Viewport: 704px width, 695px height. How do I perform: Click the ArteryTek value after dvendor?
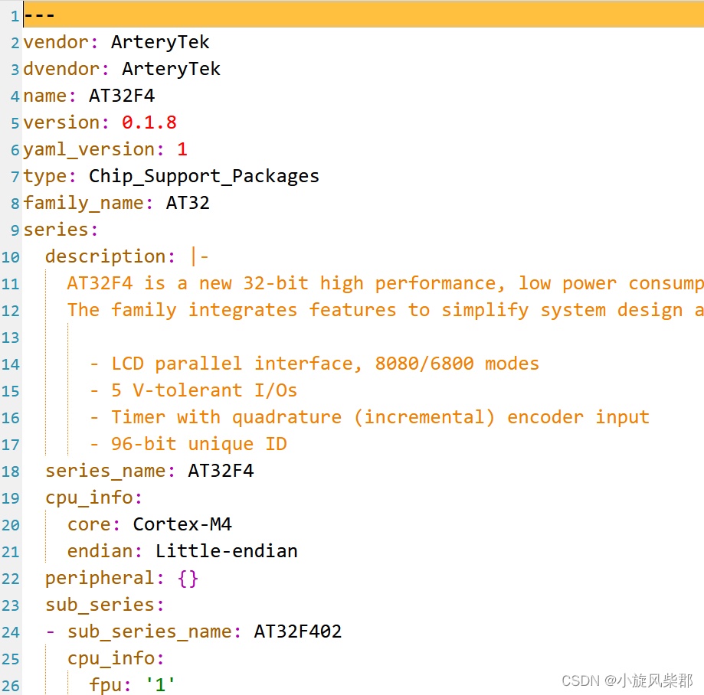(171, 69)
